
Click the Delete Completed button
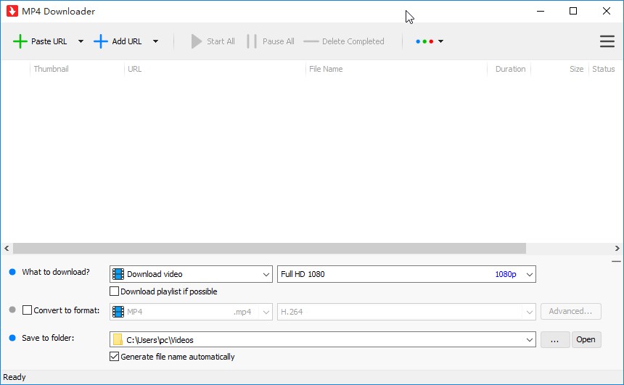point(344,41)
